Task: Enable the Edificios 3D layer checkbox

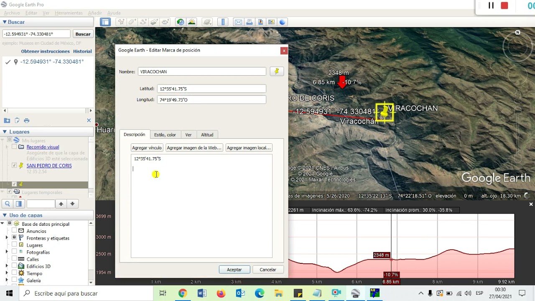Action: 15,266
